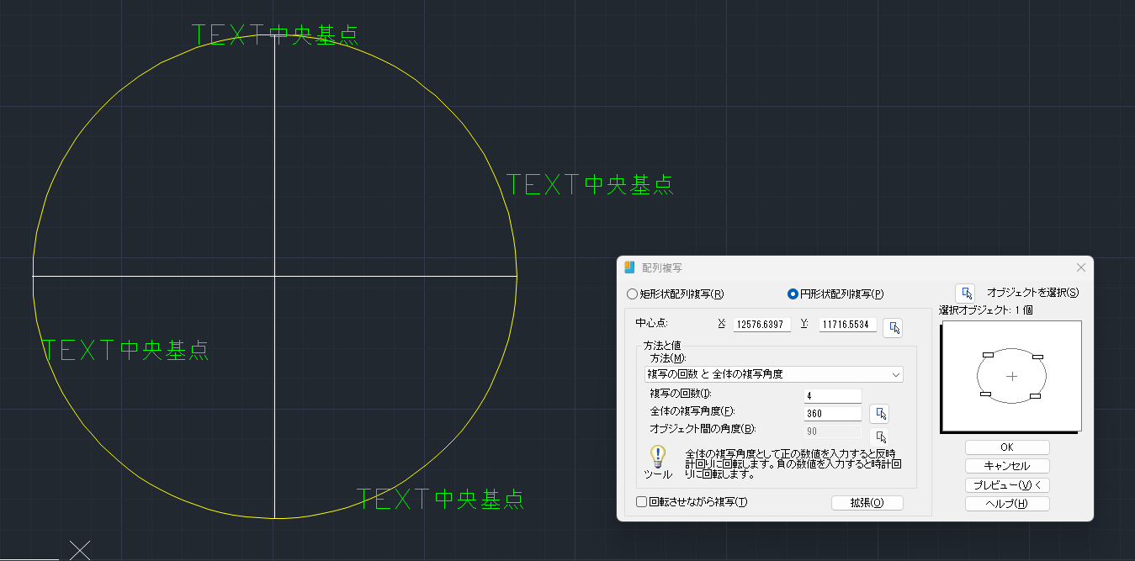Click the Y coordinate input field
This screenshot has width=1135, height=561.
(847, 325)
